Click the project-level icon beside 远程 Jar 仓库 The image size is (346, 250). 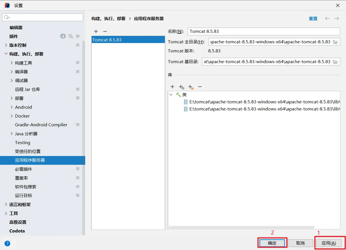(x=78, y=89)
